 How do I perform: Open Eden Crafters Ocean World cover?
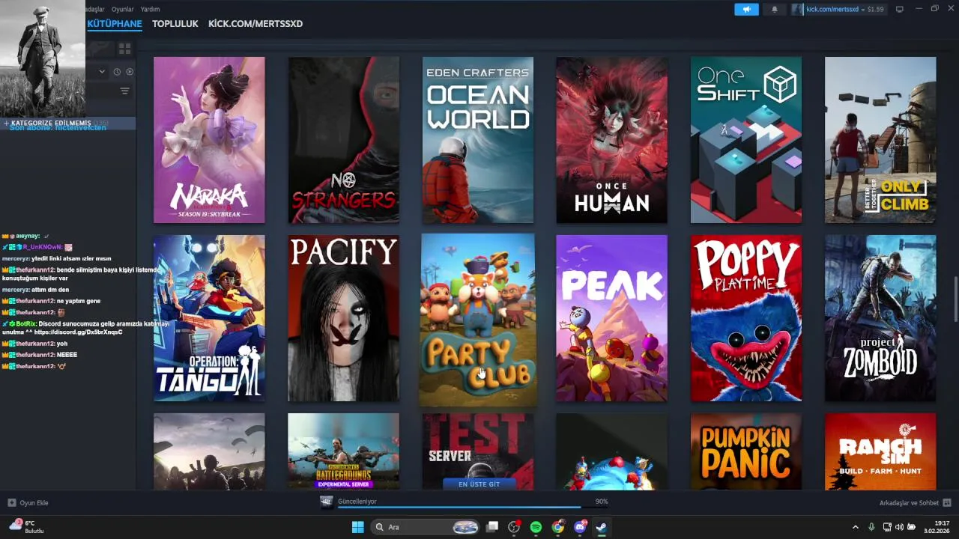tap(478, 140)
